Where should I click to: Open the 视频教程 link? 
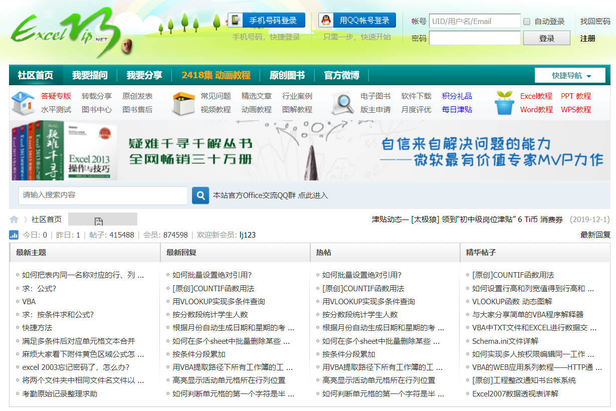click(216, 109)
